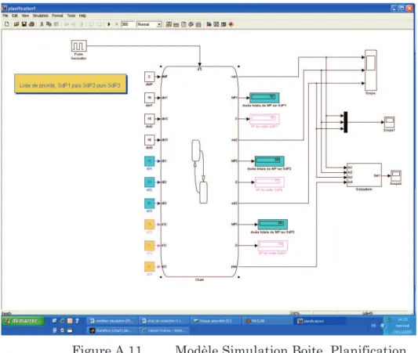Open the Simulation menu
The width and height of the screenshot is (418, 353).
[41, 16]
